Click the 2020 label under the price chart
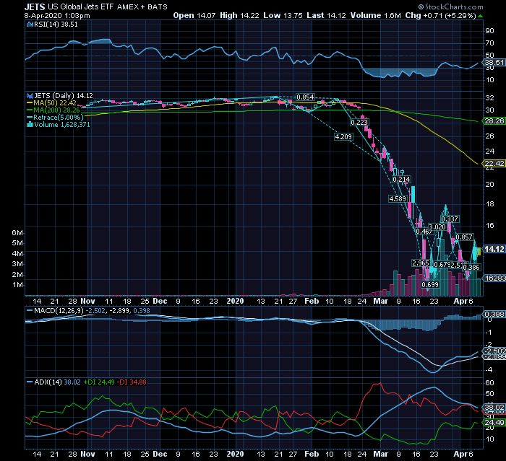The width and height of the screenshot is (506, 461). 235,302
